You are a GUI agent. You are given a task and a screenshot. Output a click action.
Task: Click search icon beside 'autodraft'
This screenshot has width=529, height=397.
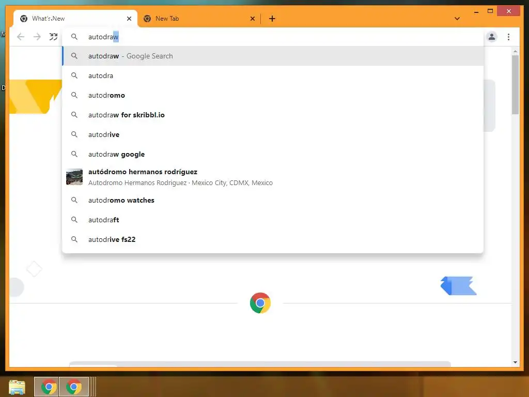pyautogui.click(x=74, y=219)
